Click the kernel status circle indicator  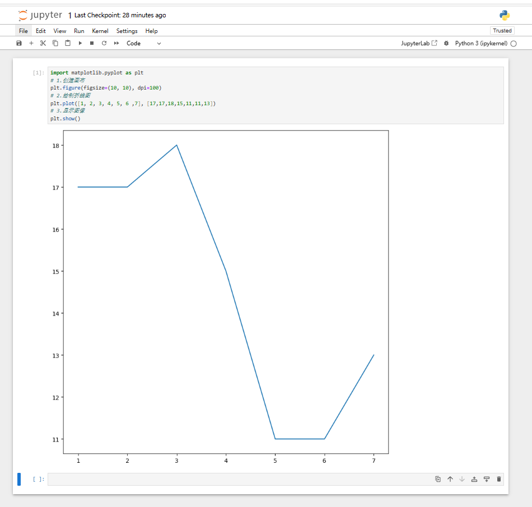pos(514,43)
